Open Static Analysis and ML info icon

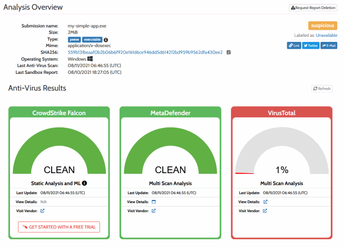click(x=85, y=183)
